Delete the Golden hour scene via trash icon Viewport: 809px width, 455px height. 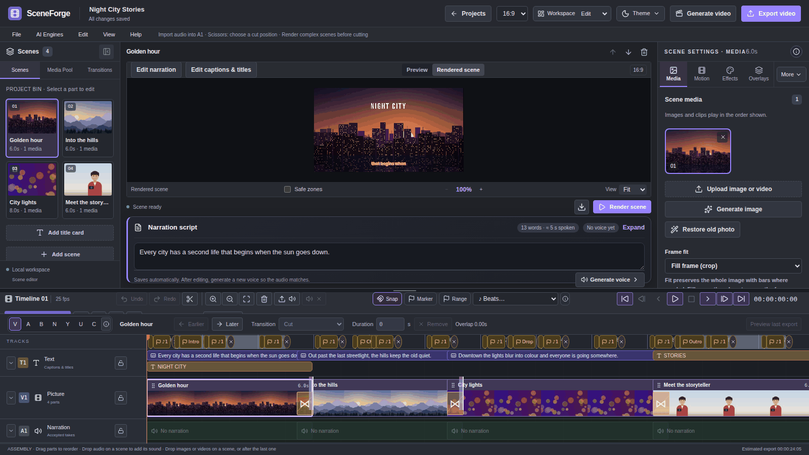coord(644,52)
